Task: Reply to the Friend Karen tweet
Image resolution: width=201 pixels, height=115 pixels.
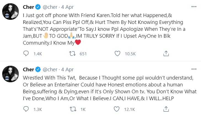Action: tap(26, 53)
